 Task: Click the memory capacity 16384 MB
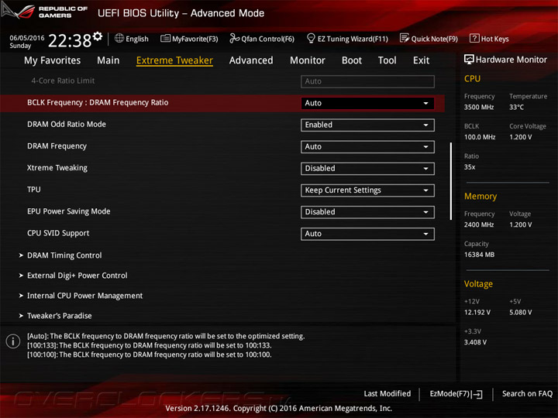coord(479,255)
